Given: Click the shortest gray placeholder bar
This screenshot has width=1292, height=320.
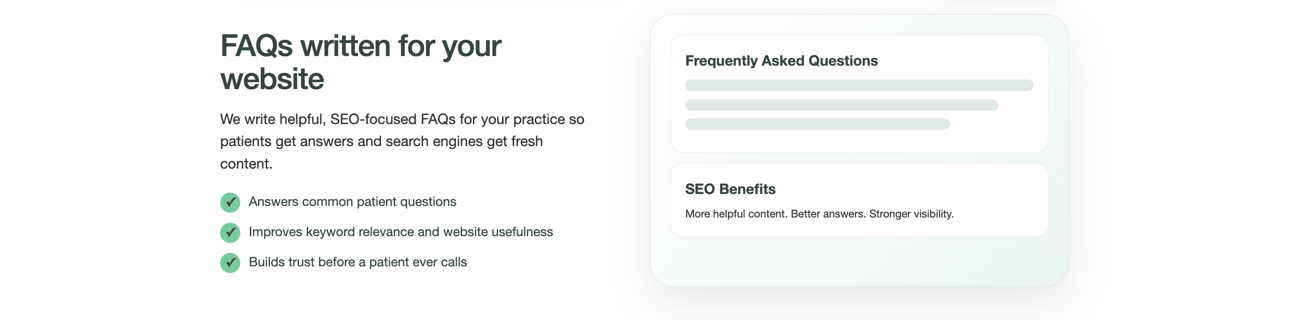Looking at the screenshot, I should point(818,124).
